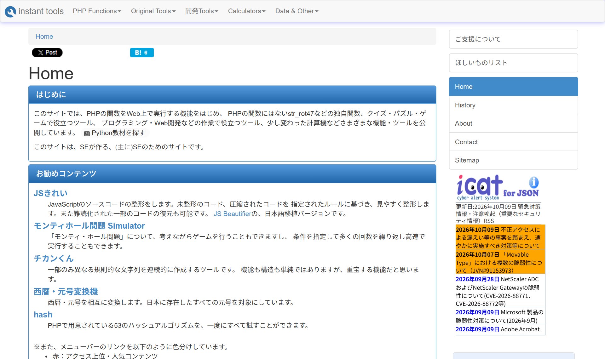This screenshot has width=605, height=359.
Task: Click the X Post share button
Action: tap(47, 53)
